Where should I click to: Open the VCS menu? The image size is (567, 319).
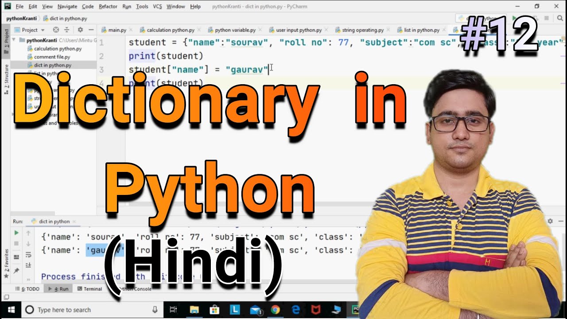pos(157,7)
